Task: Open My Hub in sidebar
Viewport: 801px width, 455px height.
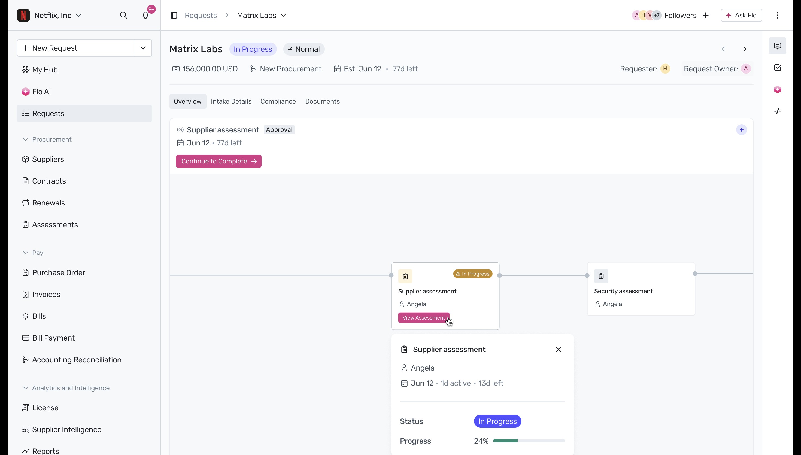Action: pos(84,70)
